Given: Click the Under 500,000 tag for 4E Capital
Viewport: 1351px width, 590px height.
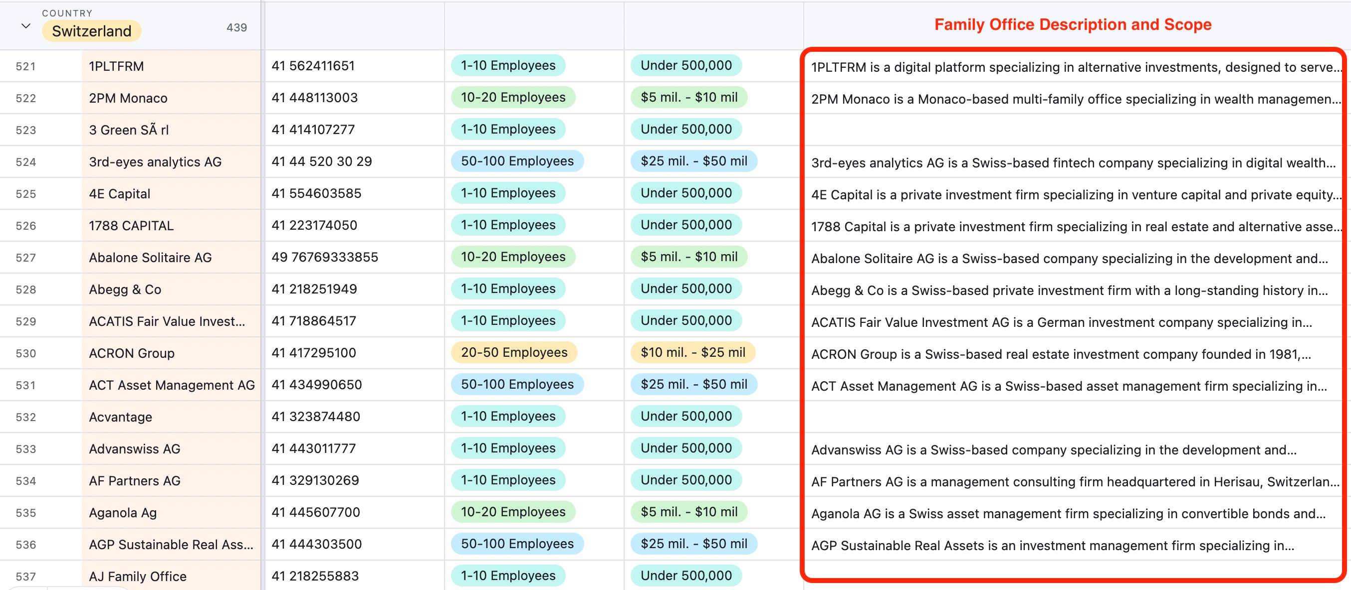Looking at the screenshot, I should coord(685,193).
